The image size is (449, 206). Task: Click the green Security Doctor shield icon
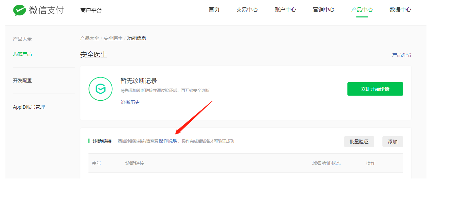click(100, 89)
